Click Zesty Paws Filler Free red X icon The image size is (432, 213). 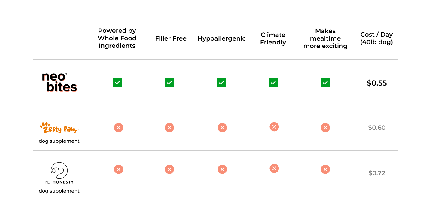coord(169,128)
